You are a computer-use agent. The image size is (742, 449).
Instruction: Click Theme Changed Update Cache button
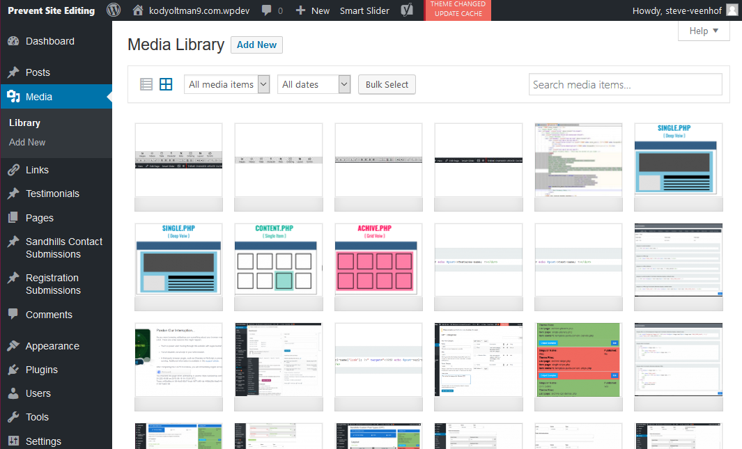click(458, 10)
